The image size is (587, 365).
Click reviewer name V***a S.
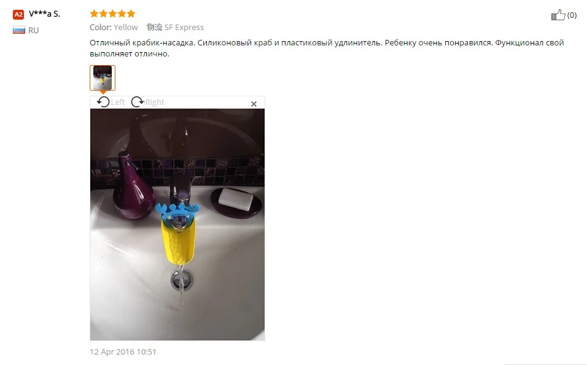pyautogui.click(x=45, y=14)
